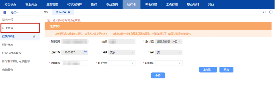Expand the 民族 dropdown
Screen dimensions: 275x102
point(122,52)
